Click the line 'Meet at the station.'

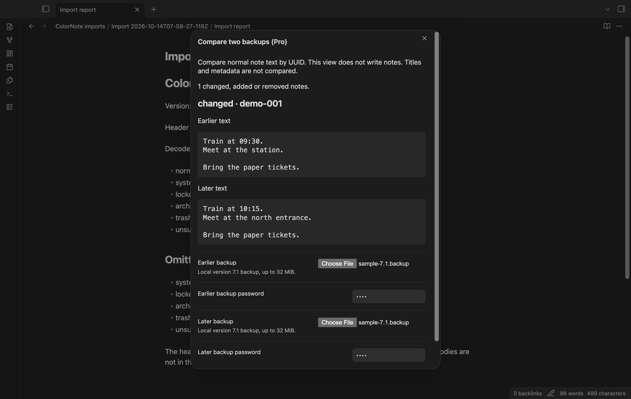point(243,150)
